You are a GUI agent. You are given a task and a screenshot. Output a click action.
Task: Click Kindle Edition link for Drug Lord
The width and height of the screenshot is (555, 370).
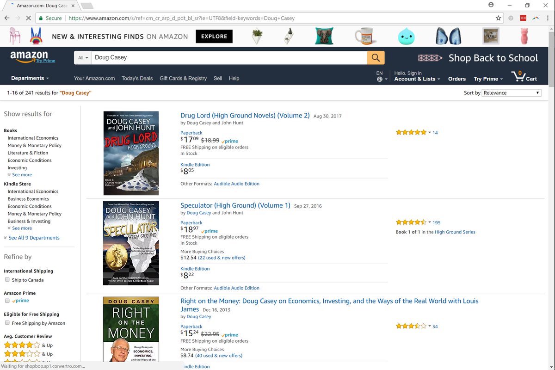[195, 165]
